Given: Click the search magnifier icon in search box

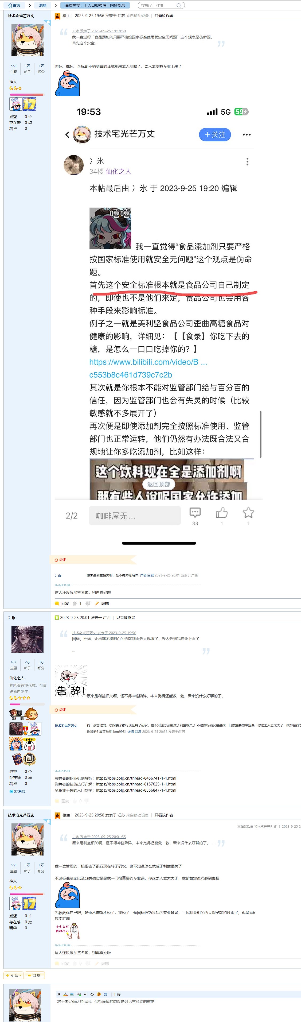Looking at the screenshot, I should tap(178, 6).
